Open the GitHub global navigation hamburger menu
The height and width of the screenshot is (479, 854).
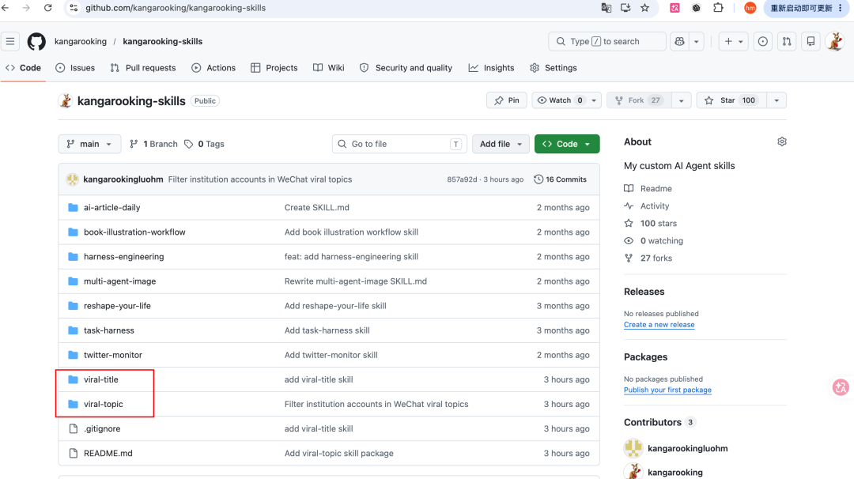tap(10, 41)
